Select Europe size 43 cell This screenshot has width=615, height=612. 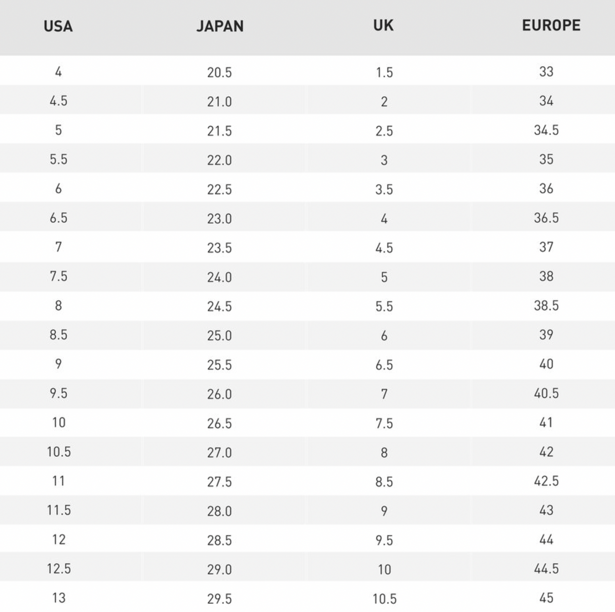pyautogui.click(x=546, y=510)
